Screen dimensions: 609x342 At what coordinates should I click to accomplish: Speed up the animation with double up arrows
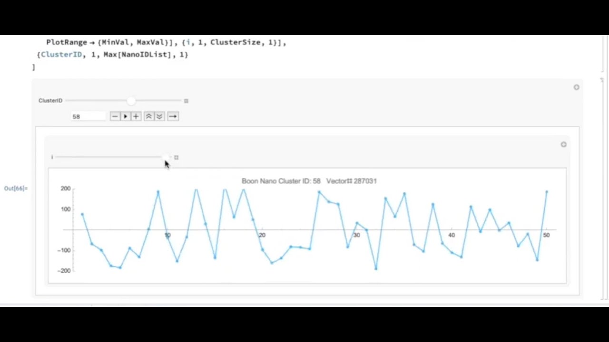point(149,116)
